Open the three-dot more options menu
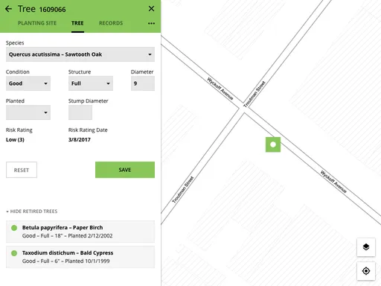 pos(151,23)
